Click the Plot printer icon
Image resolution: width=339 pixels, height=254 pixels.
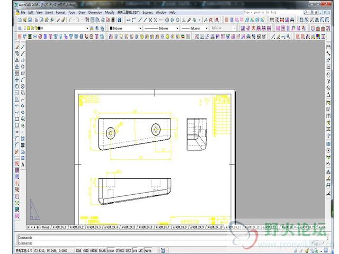[x=36, y=20]
